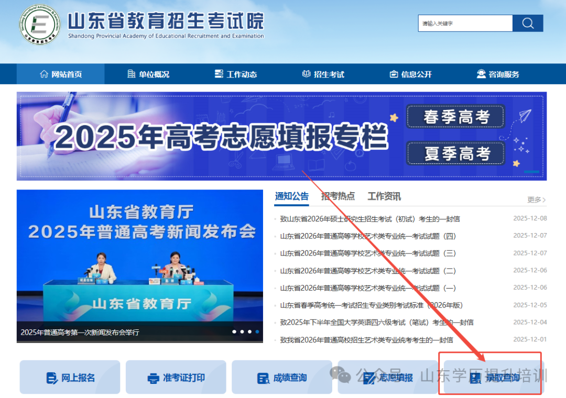
Task: Switch to the 招考热点 tab
Action: pos(338,196)
